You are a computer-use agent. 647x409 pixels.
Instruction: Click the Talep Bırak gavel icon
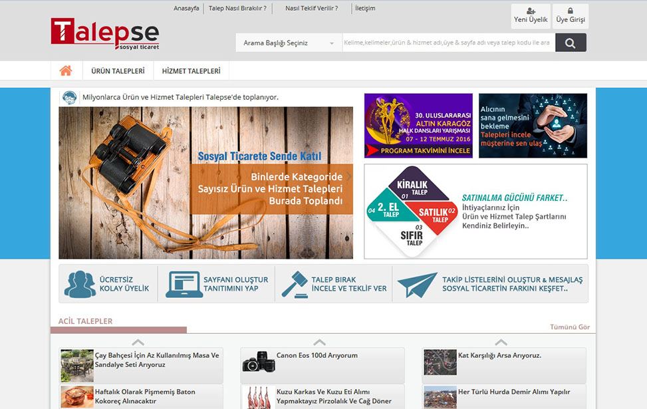click(294, 284)
